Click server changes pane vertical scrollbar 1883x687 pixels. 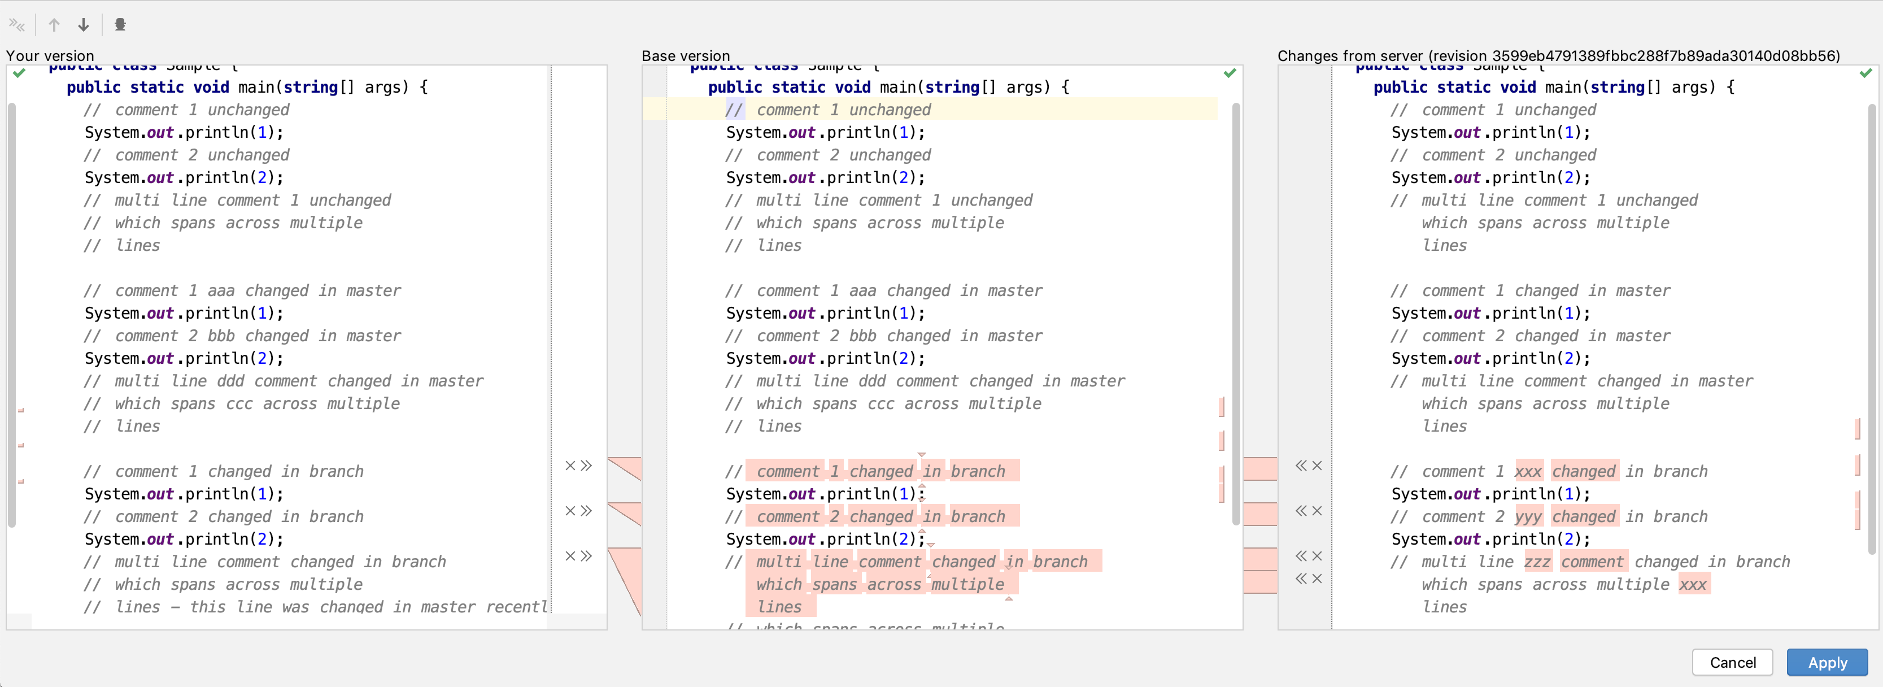[x=1872, y=329]
